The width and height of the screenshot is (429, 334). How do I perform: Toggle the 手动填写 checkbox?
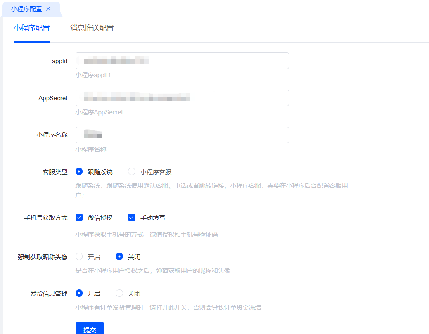pos(132,218)
